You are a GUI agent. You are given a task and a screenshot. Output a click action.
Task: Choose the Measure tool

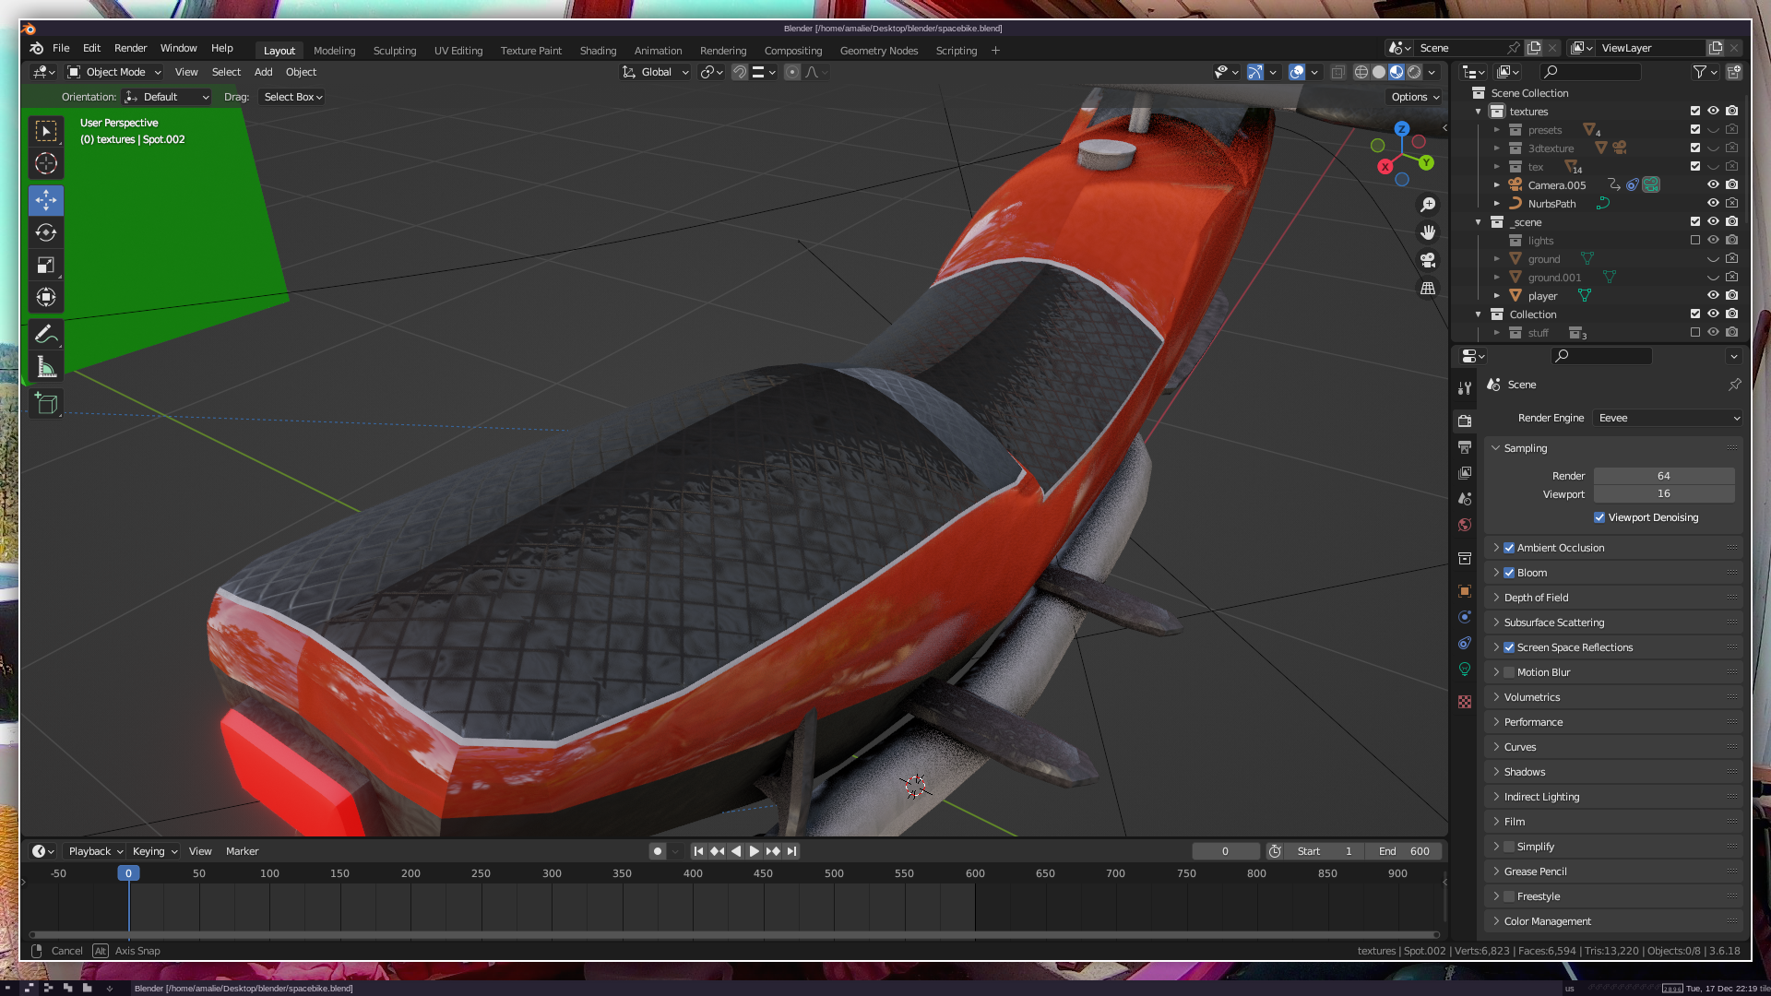(x=46, y=368)
